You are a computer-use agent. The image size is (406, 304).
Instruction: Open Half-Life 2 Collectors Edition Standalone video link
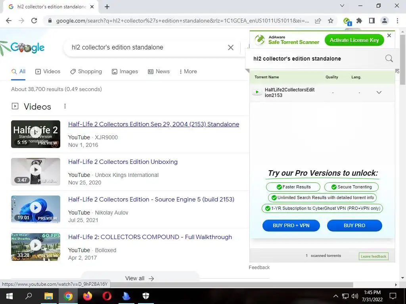pyautogui.click(x=153, y=124)
